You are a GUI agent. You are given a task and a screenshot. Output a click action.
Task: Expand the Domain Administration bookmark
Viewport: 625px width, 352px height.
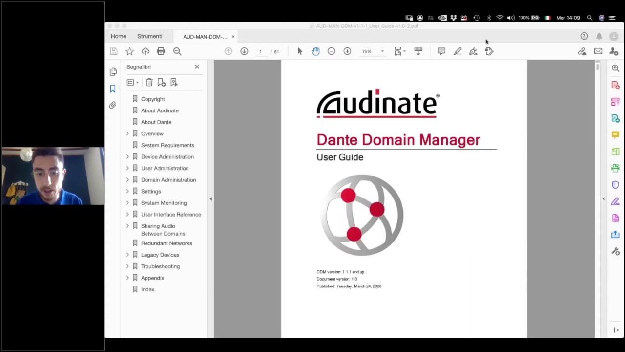coord(127,180)
